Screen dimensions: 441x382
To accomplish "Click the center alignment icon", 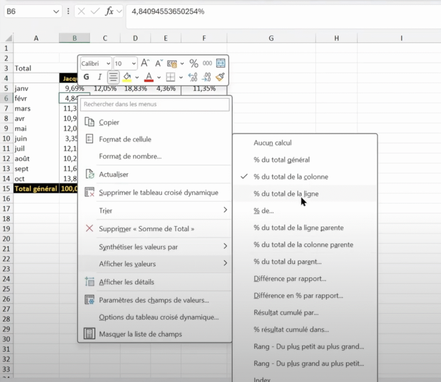I will tap(113, 77).
